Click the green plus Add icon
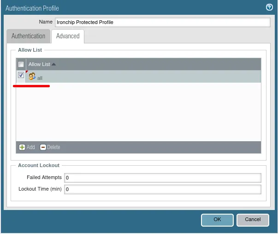278x234 pixels. point(22,147)
